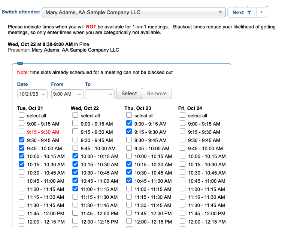294x228 pixels.
Task: Uncheck Wednesday 11:00 - 11:15 AM slot
Action: 75,189
